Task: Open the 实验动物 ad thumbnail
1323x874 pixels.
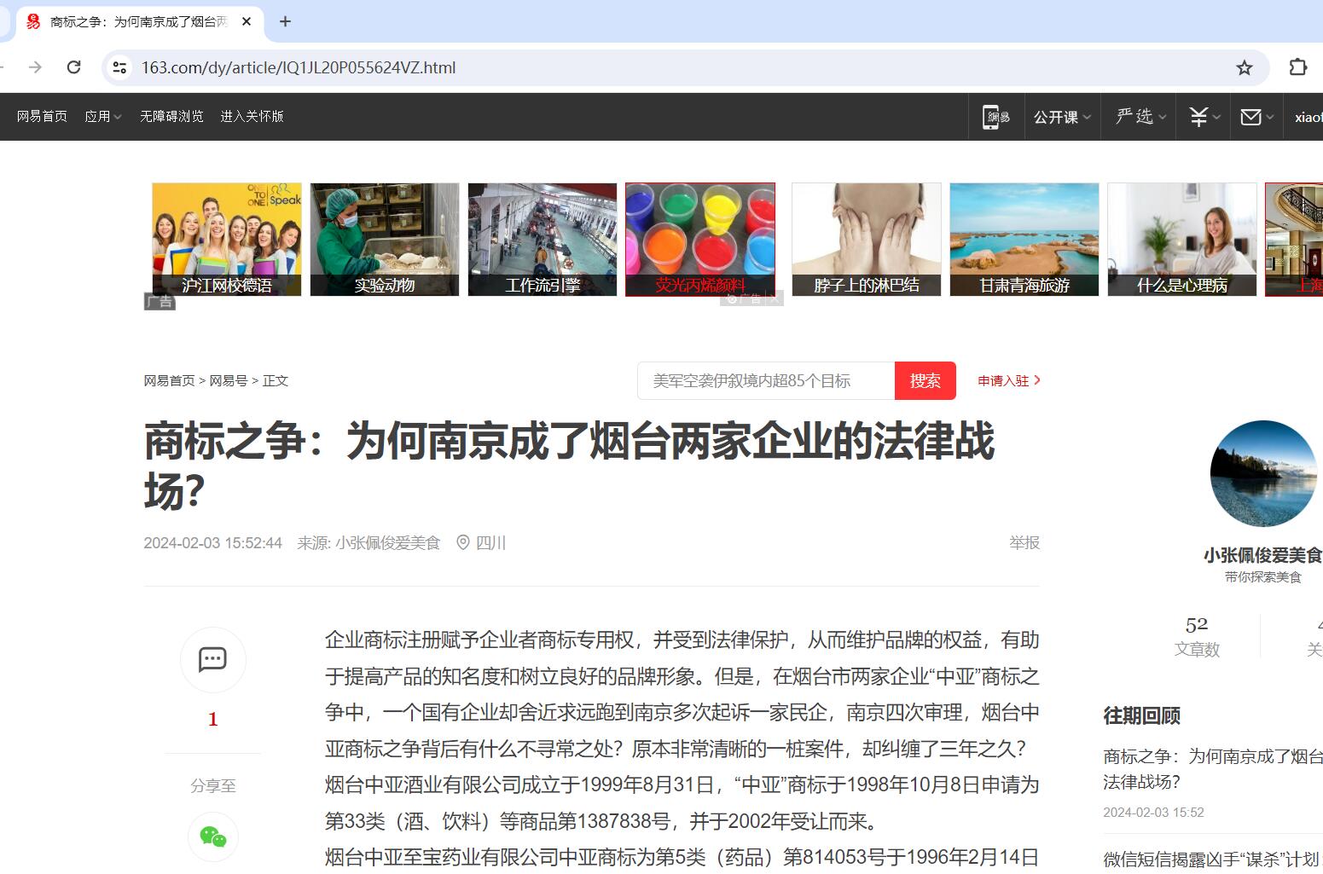Action: [385, 240]
